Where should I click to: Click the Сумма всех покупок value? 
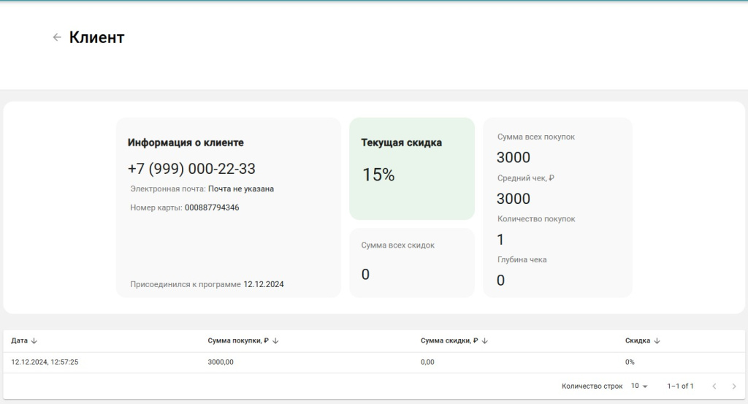513,158
